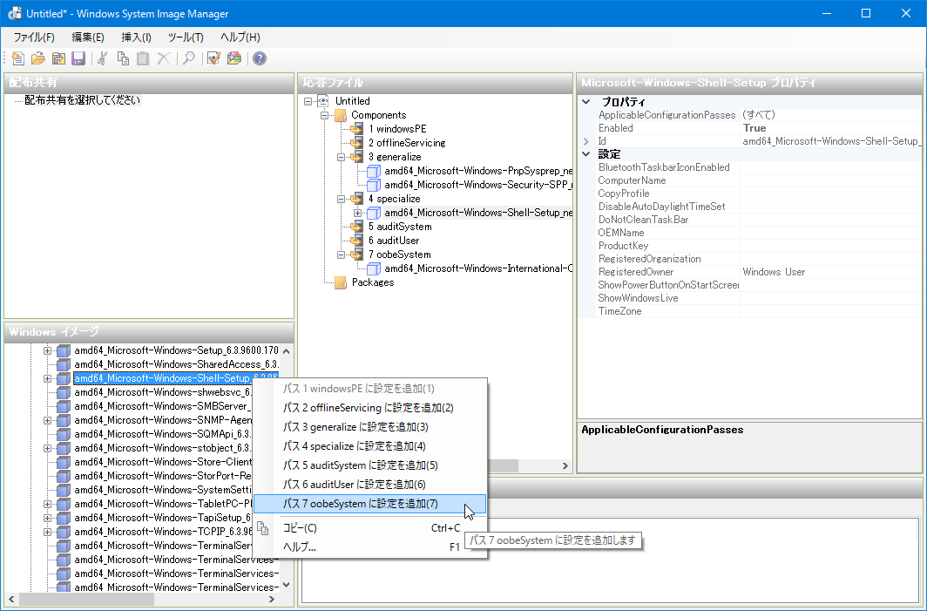The image size is (927, 611).
Task: Choose パス 3 generalize に設定を追加
Action: click(370, 427)
